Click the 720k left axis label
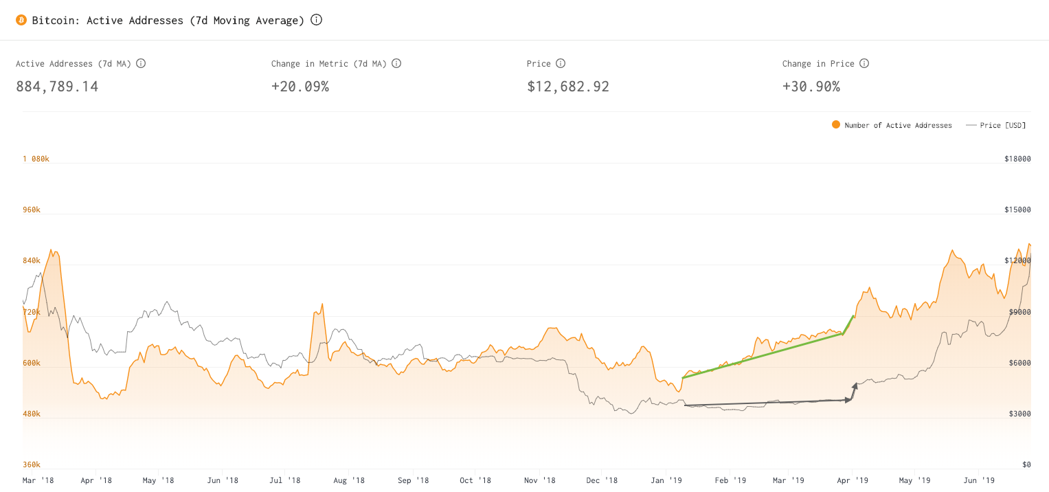1049x492 pixels. (32, 312)
